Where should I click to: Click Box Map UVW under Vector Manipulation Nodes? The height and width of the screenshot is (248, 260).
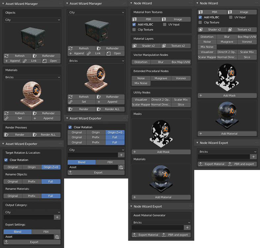181,62
